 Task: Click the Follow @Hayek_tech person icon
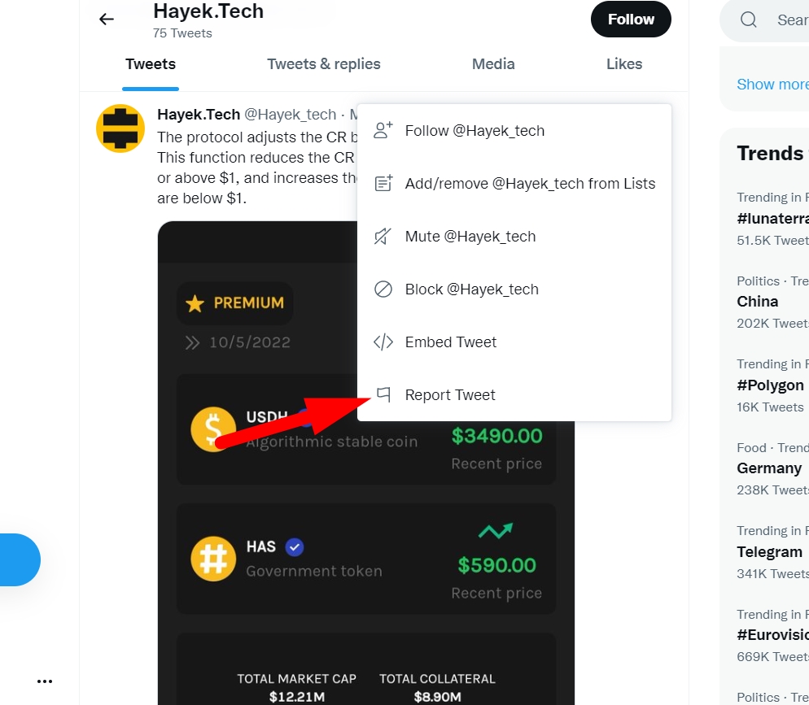click(x=383, y=130)
